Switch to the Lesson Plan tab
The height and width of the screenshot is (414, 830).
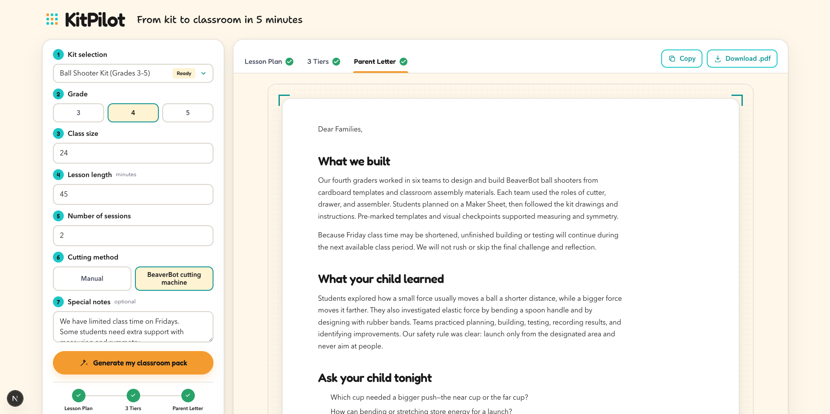click(263, 62)
